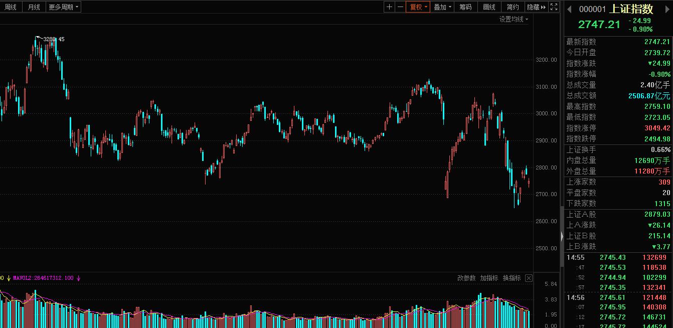Click the 最高指数 value 2759.10
The width and height of the screenshot is (673, 328).
[x=657, y=106]
